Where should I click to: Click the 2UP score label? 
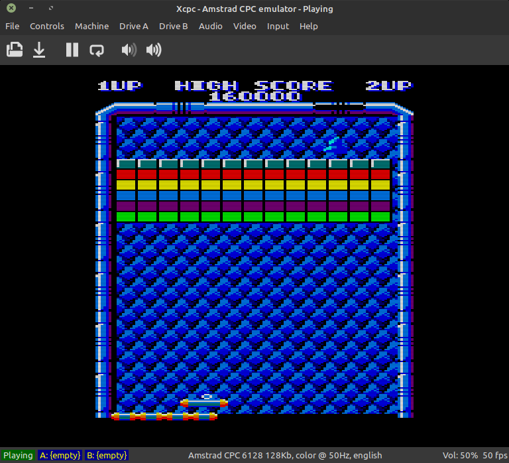coord(388,86)
